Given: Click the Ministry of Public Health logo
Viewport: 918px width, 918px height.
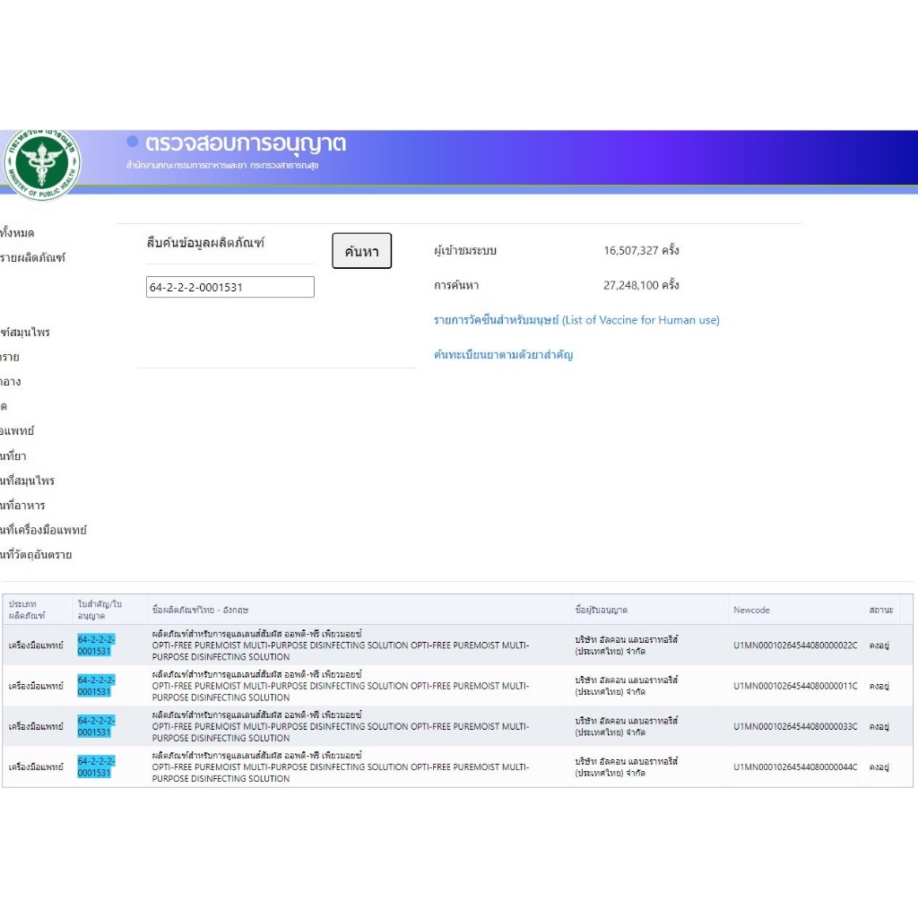Looking at the screenshot, I should pos(41,164).
